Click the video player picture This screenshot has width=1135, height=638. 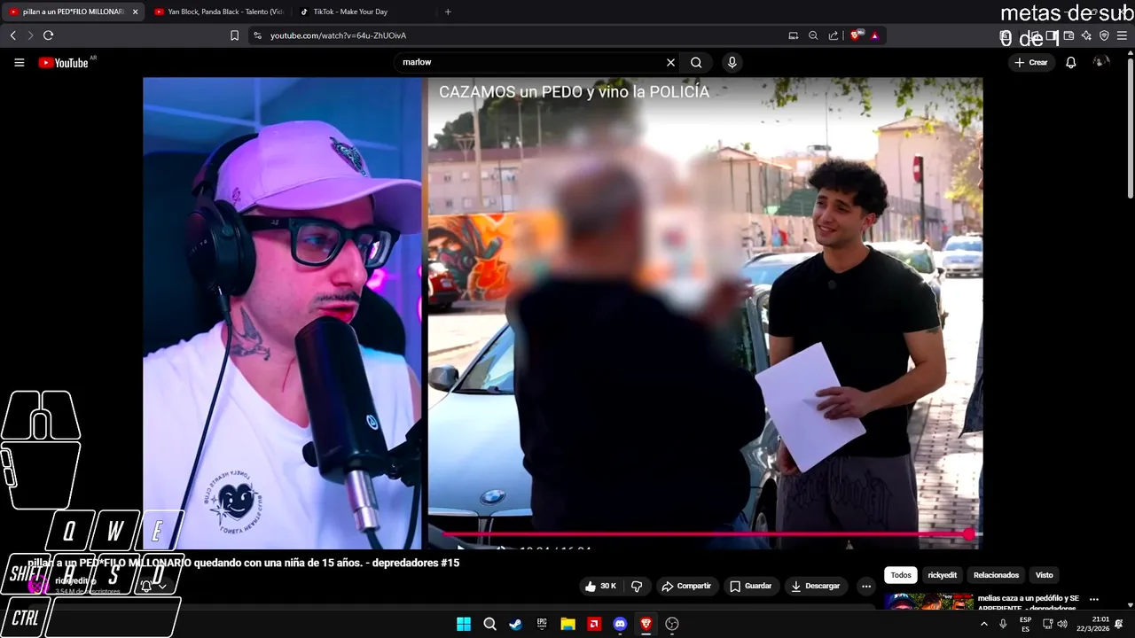click(x=562, y=313)
